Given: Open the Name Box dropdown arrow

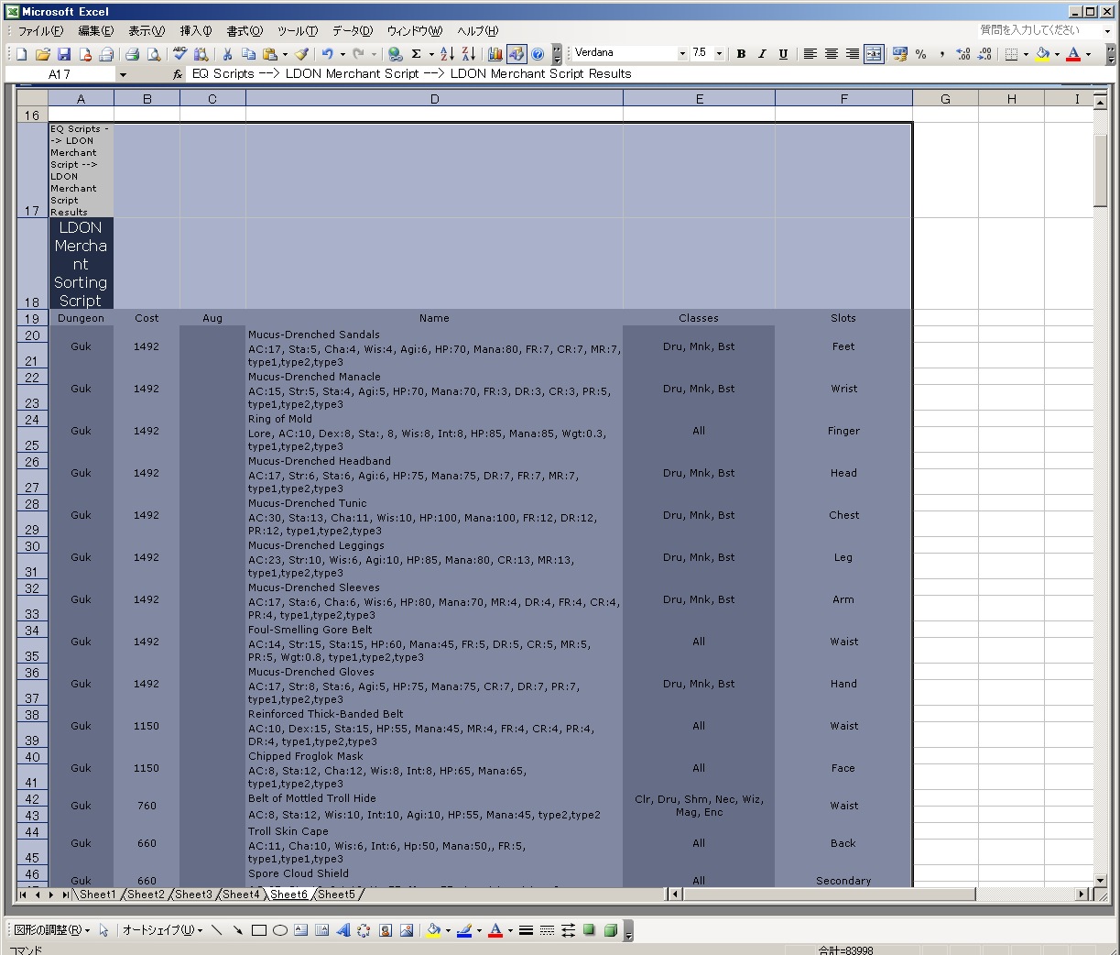Looking at the screenshot, I should 123,74.
